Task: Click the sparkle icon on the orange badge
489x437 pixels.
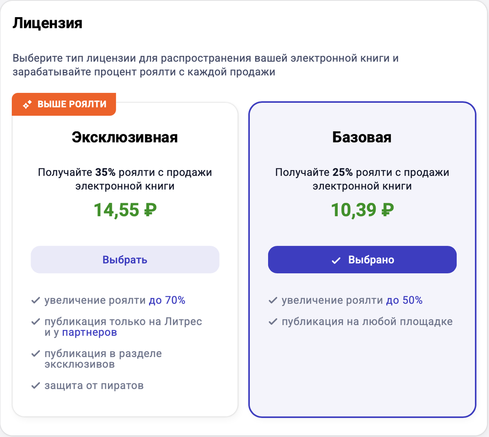Action: [27, 104]
